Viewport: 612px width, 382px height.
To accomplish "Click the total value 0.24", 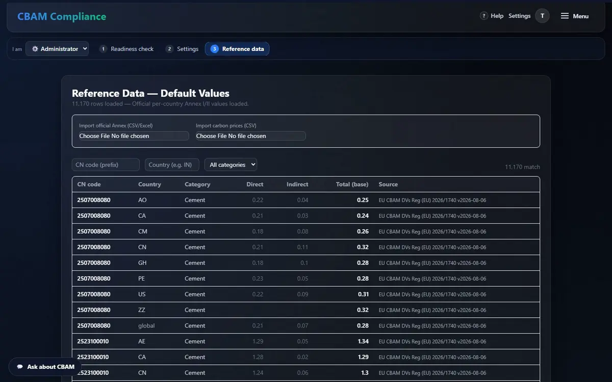I will [363, 216].
